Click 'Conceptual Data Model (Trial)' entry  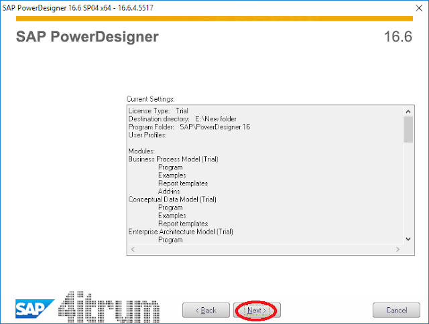click(172, 199)
